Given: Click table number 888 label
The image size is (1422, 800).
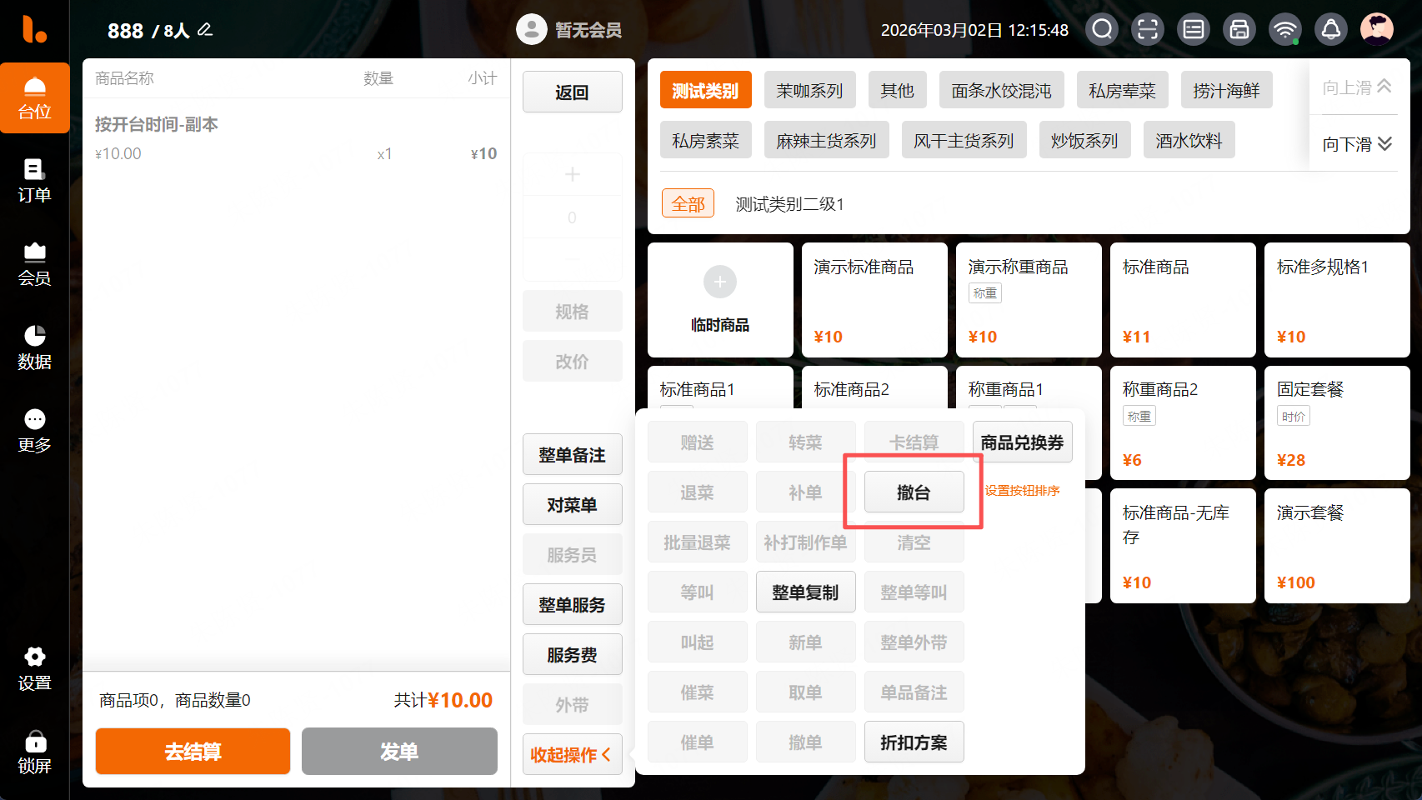Looking at the screenshot, I should point(125,31).
